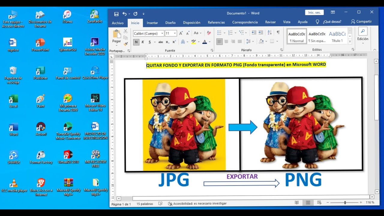Click the decrease indent icon
384x216 pixels.
tap(254, 33)
